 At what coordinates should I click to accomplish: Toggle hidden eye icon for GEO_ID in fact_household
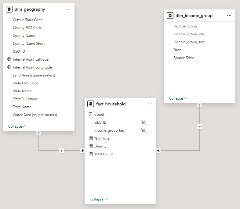point(143,122)
